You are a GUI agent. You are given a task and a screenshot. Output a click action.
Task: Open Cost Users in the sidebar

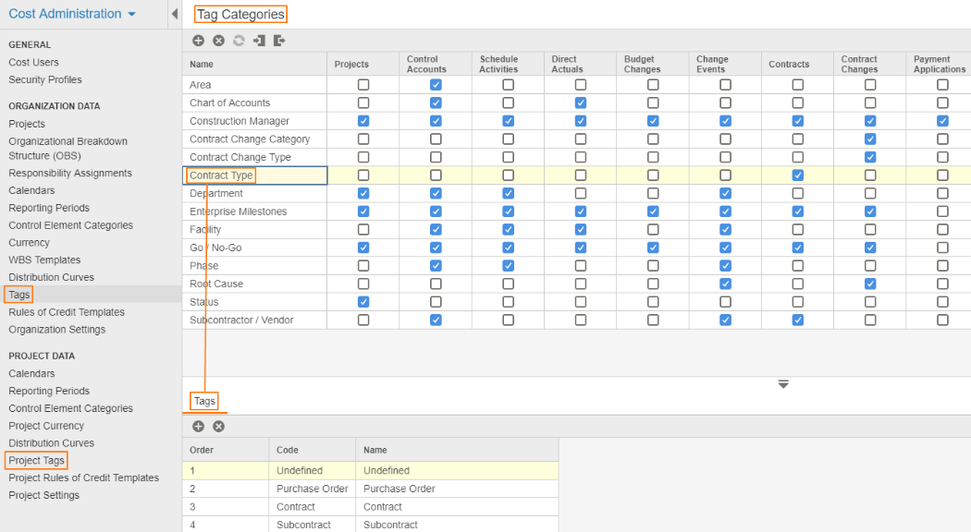(33, 63)
